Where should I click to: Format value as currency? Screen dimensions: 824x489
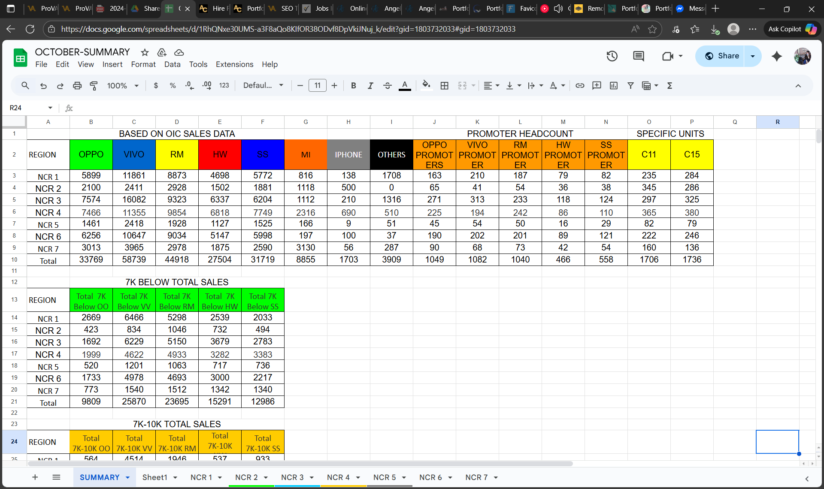(x=156, y=85)
